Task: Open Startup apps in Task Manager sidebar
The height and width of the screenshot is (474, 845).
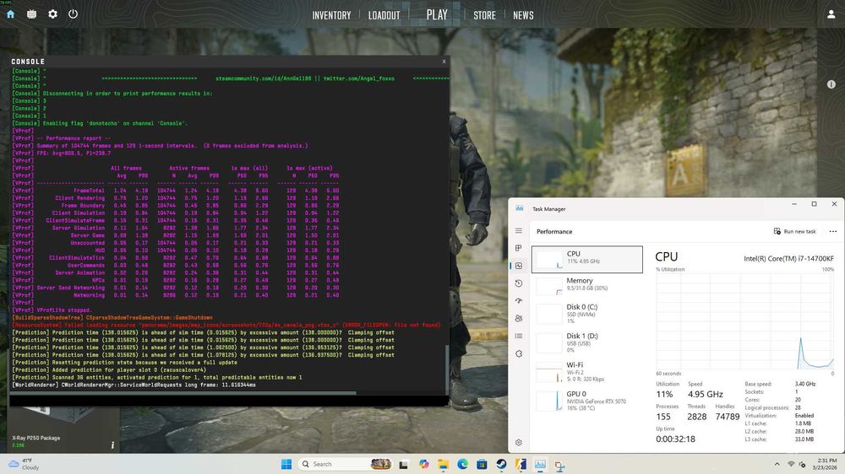Action: pos(519,301)
